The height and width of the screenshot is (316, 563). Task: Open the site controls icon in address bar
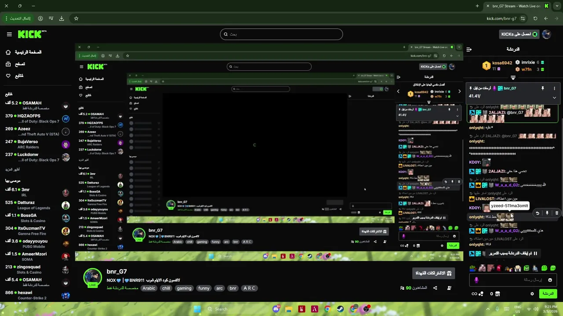pyautogui.click(x=523, y=18)
